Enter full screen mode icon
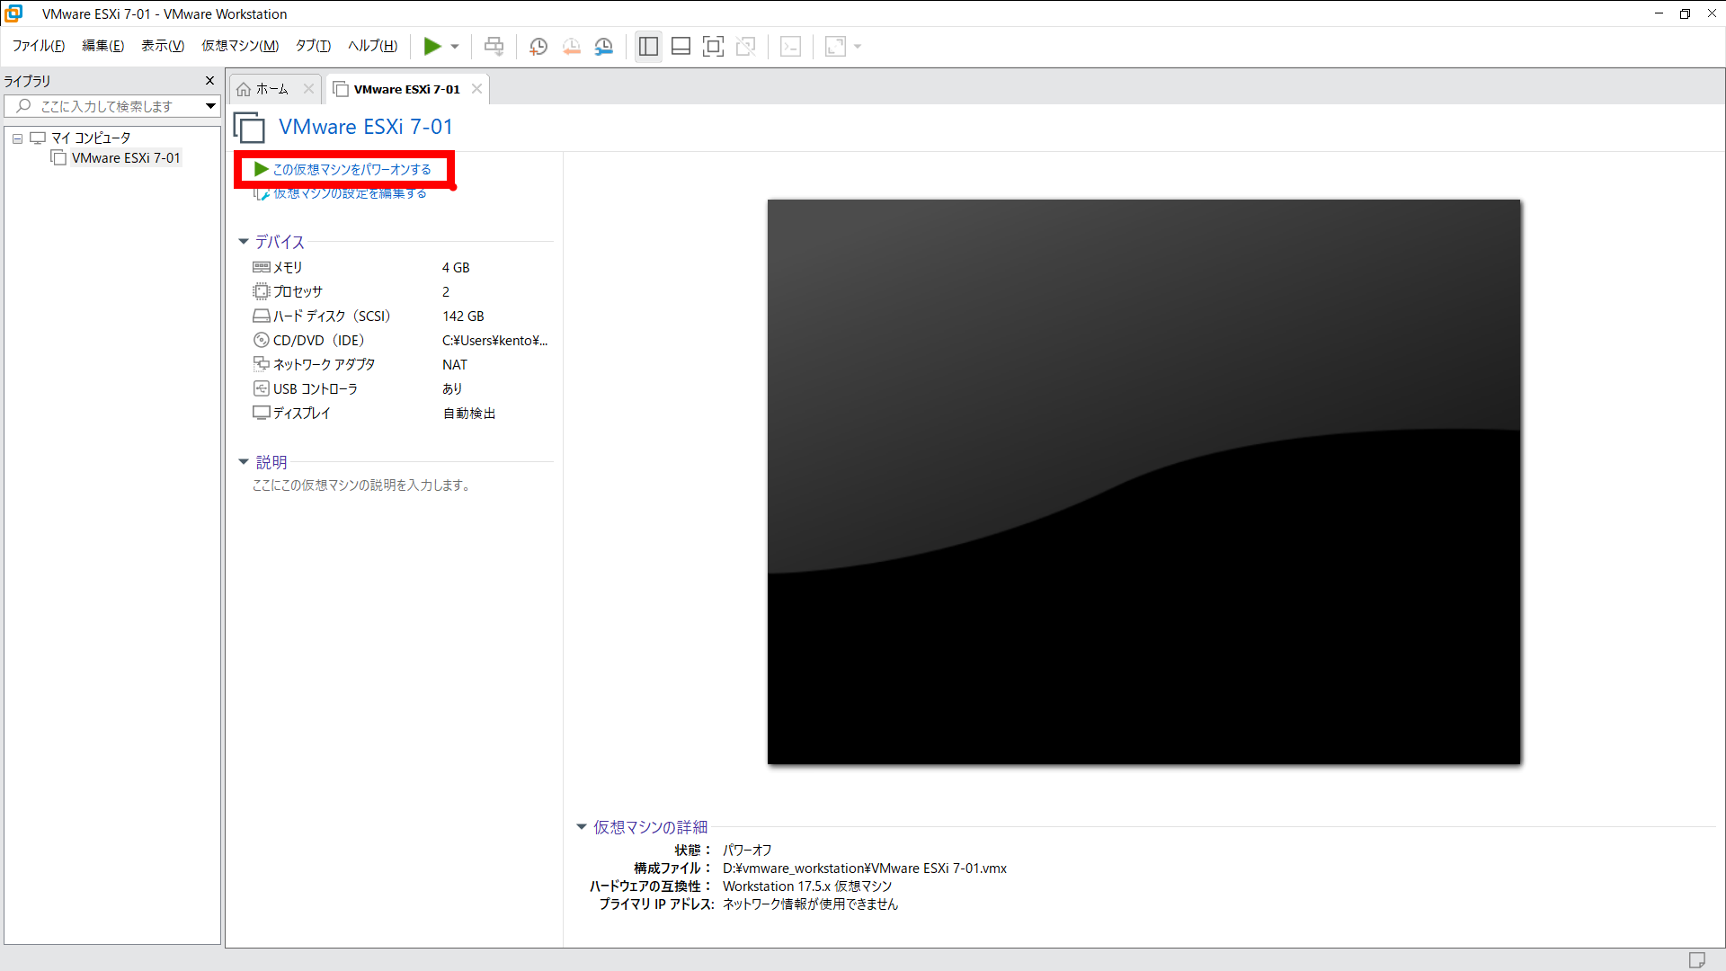Viewport: 1726px width, 971px height. (713, 47)
